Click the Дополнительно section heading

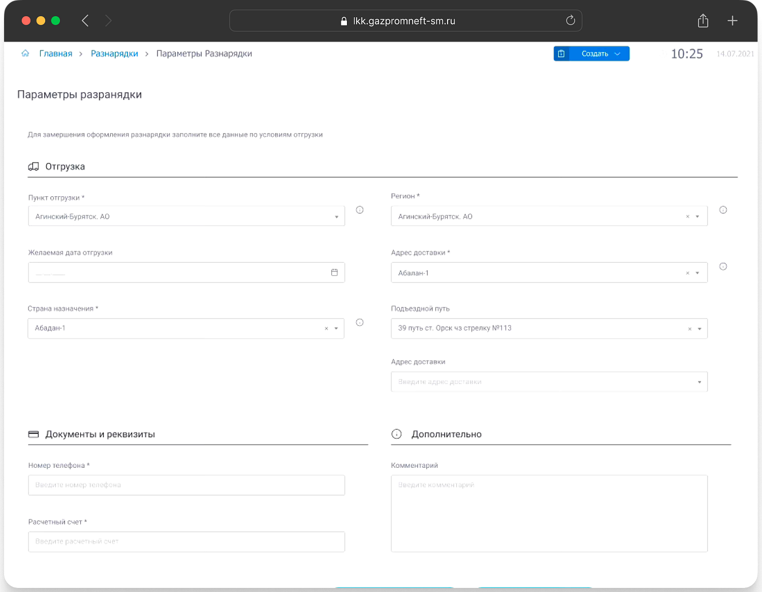pos(447,434)
